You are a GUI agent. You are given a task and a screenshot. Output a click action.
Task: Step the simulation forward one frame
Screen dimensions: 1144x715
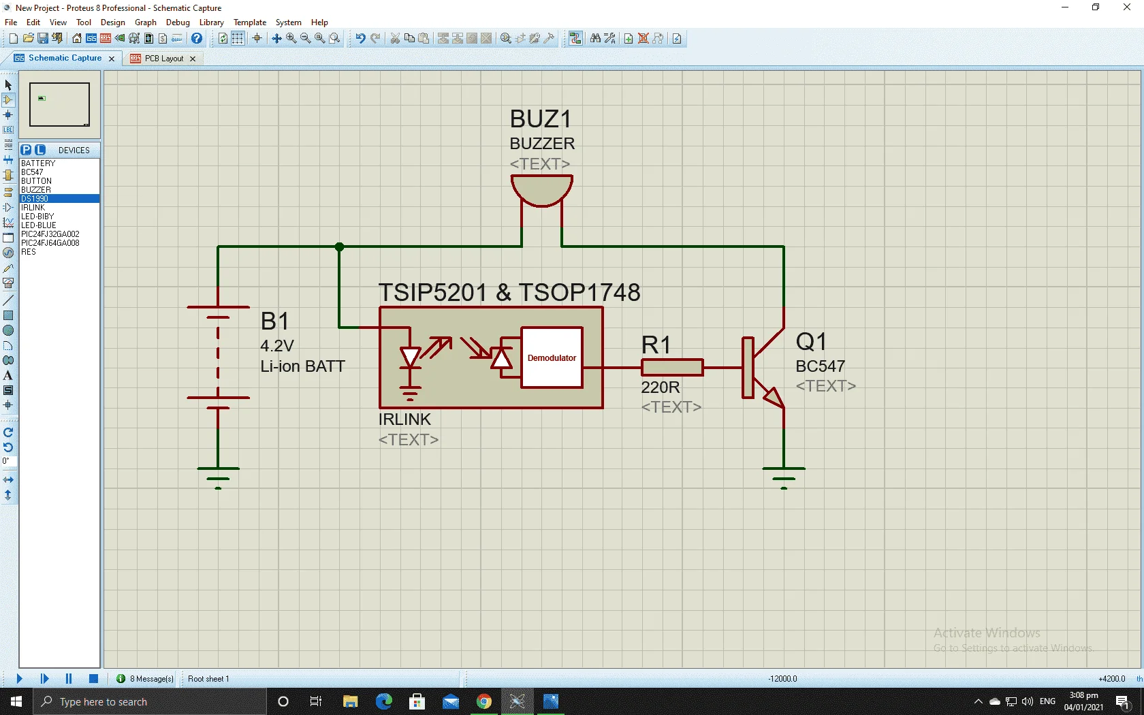[44, 679]
